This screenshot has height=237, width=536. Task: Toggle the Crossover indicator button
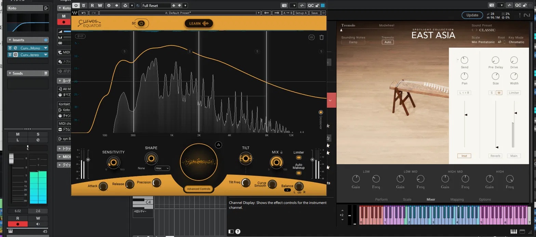click(x=321, y=112)
